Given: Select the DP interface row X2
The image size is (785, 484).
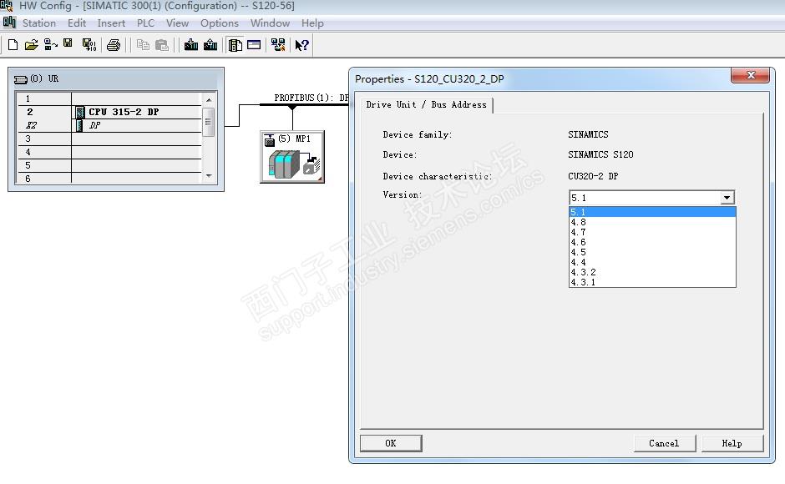Looking at the screenshot, I should click(x=109, y=125).
